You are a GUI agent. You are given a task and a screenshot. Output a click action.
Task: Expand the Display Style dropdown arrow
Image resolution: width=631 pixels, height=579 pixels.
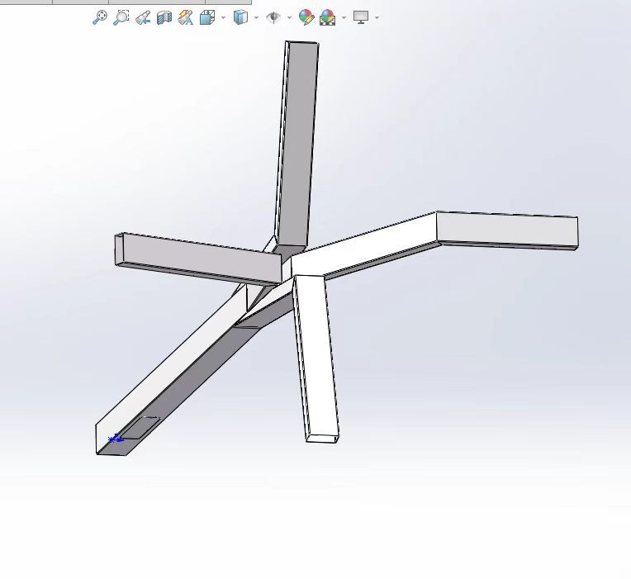click(256, 17)
